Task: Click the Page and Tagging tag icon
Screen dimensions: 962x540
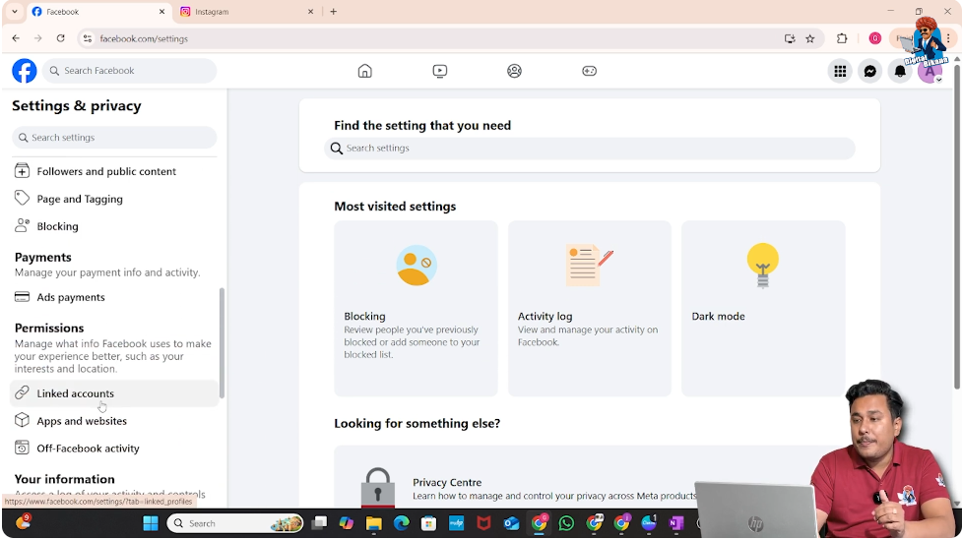Action: pyautogui.click(x=22, y=198)
